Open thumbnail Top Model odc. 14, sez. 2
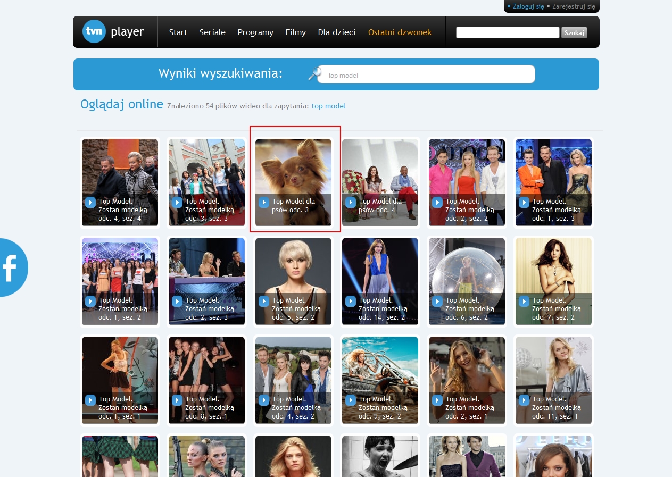This screenshot has width=672, height=477. pyautogui.click(x=380, y=281)
